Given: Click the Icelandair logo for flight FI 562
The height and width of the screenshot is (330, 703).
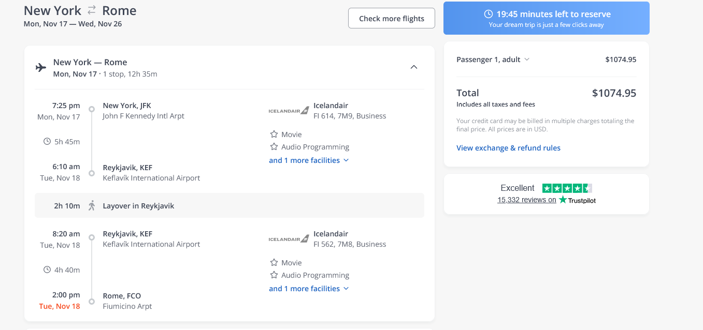Looking at the screenshot, I should (289, 239).
